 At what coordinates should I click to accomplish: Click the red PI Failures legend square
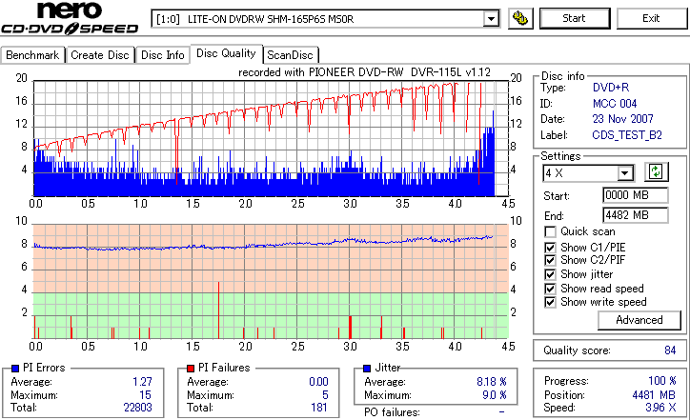coord(191,369)
